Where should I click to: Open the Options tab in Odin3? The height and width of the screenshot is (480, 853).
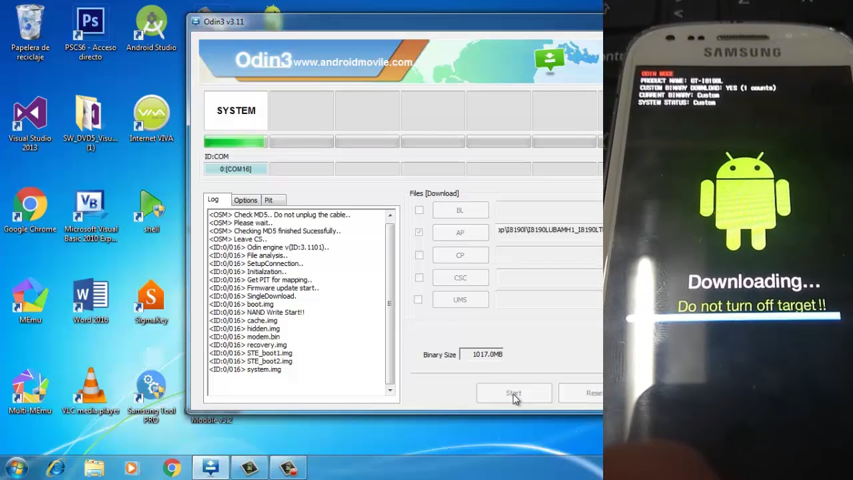click(x=245, y=200)
